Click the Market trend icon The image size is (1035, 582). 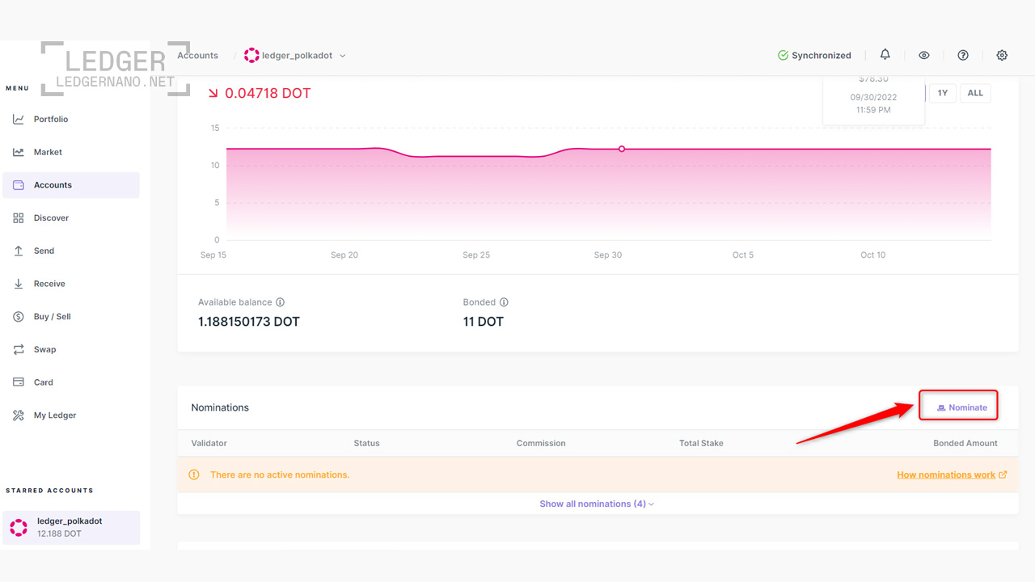pyautogui.click(x=19, y=152)
